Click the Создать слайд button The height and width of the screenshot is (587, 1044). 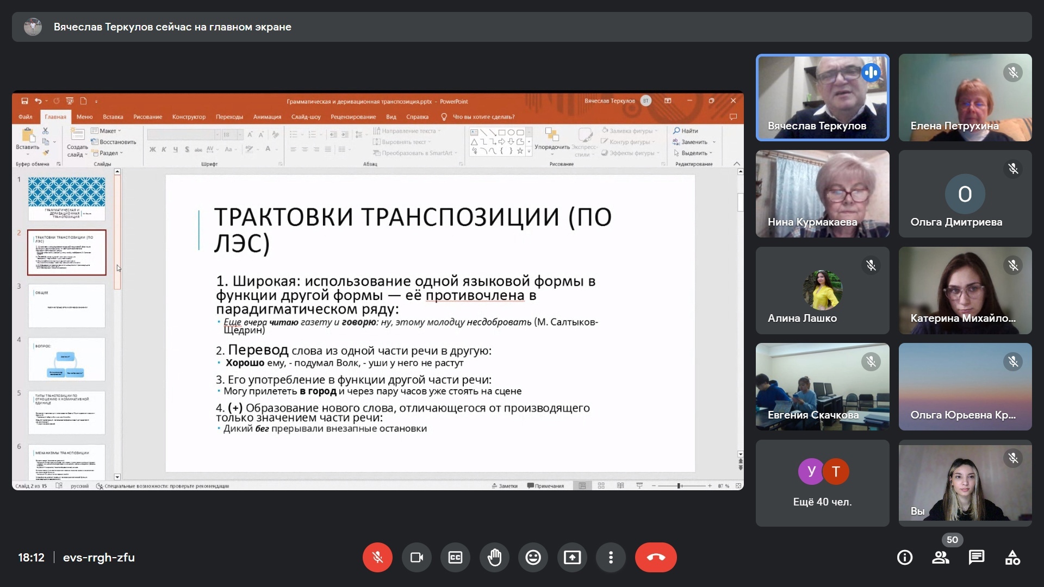(77, 143)
